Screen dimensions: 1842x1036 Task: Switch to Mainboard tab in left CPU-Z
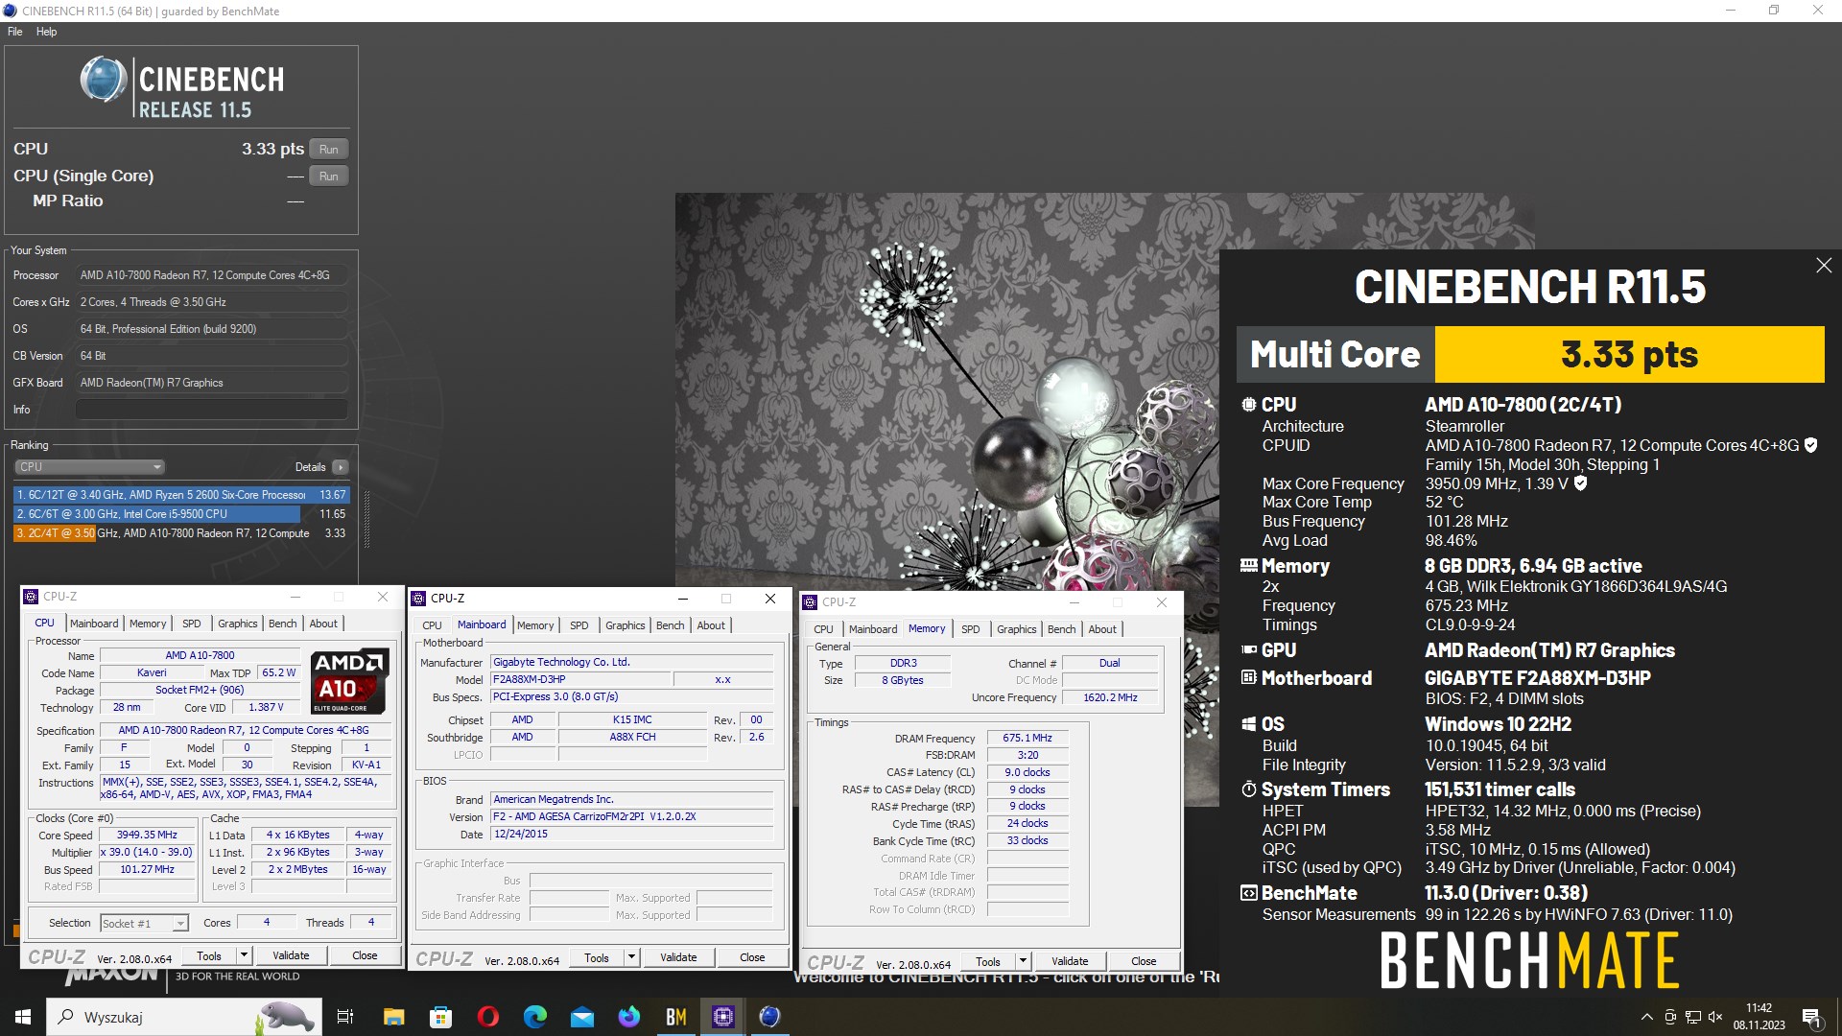click(94, 624)
